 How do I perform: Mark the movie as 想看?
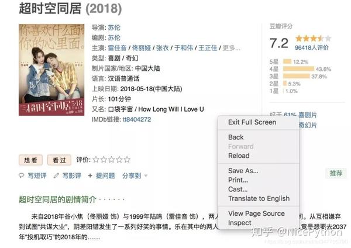30,160
